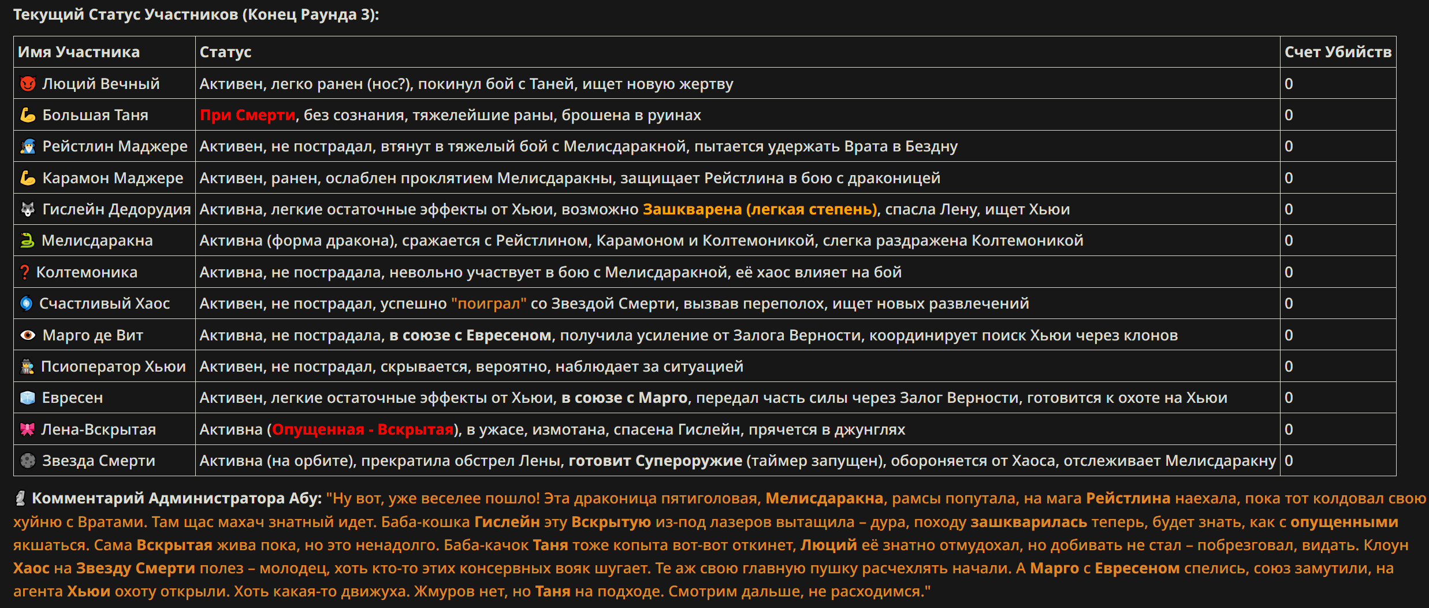
Task: Click the name 'Счастливый Хаос'
Action: tap(105, 303)
